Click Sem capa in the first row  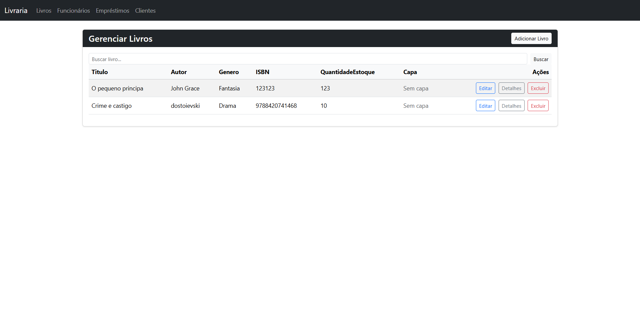[x=416, y=88]
